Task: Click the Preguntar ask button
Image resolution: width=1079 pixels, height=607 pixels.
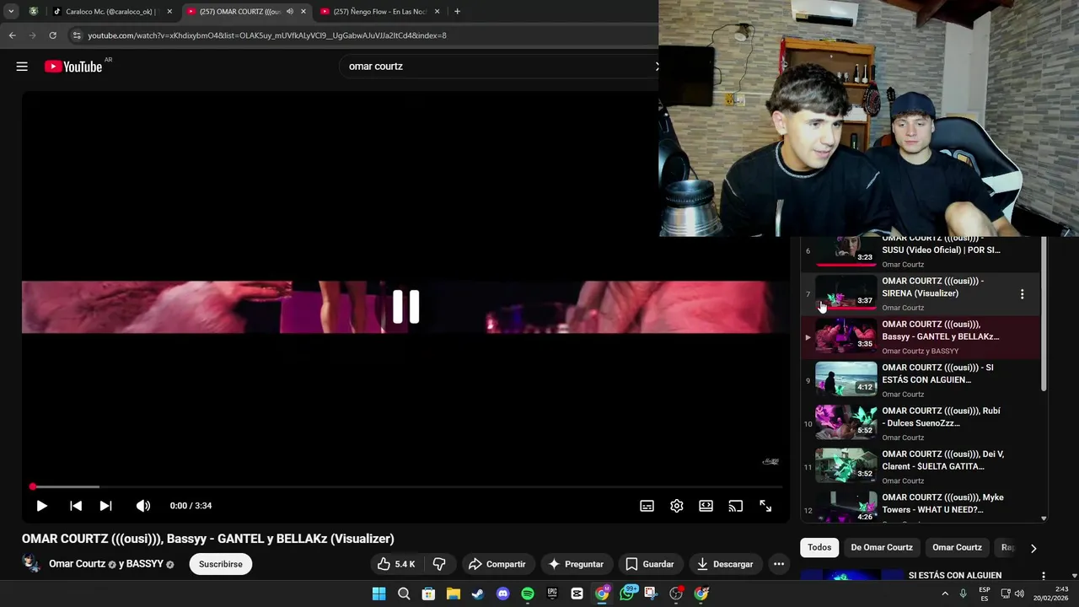Action: (x=577, y=564)
